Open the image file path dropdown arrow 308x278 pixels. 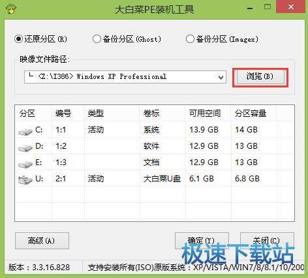coord(221,77)
